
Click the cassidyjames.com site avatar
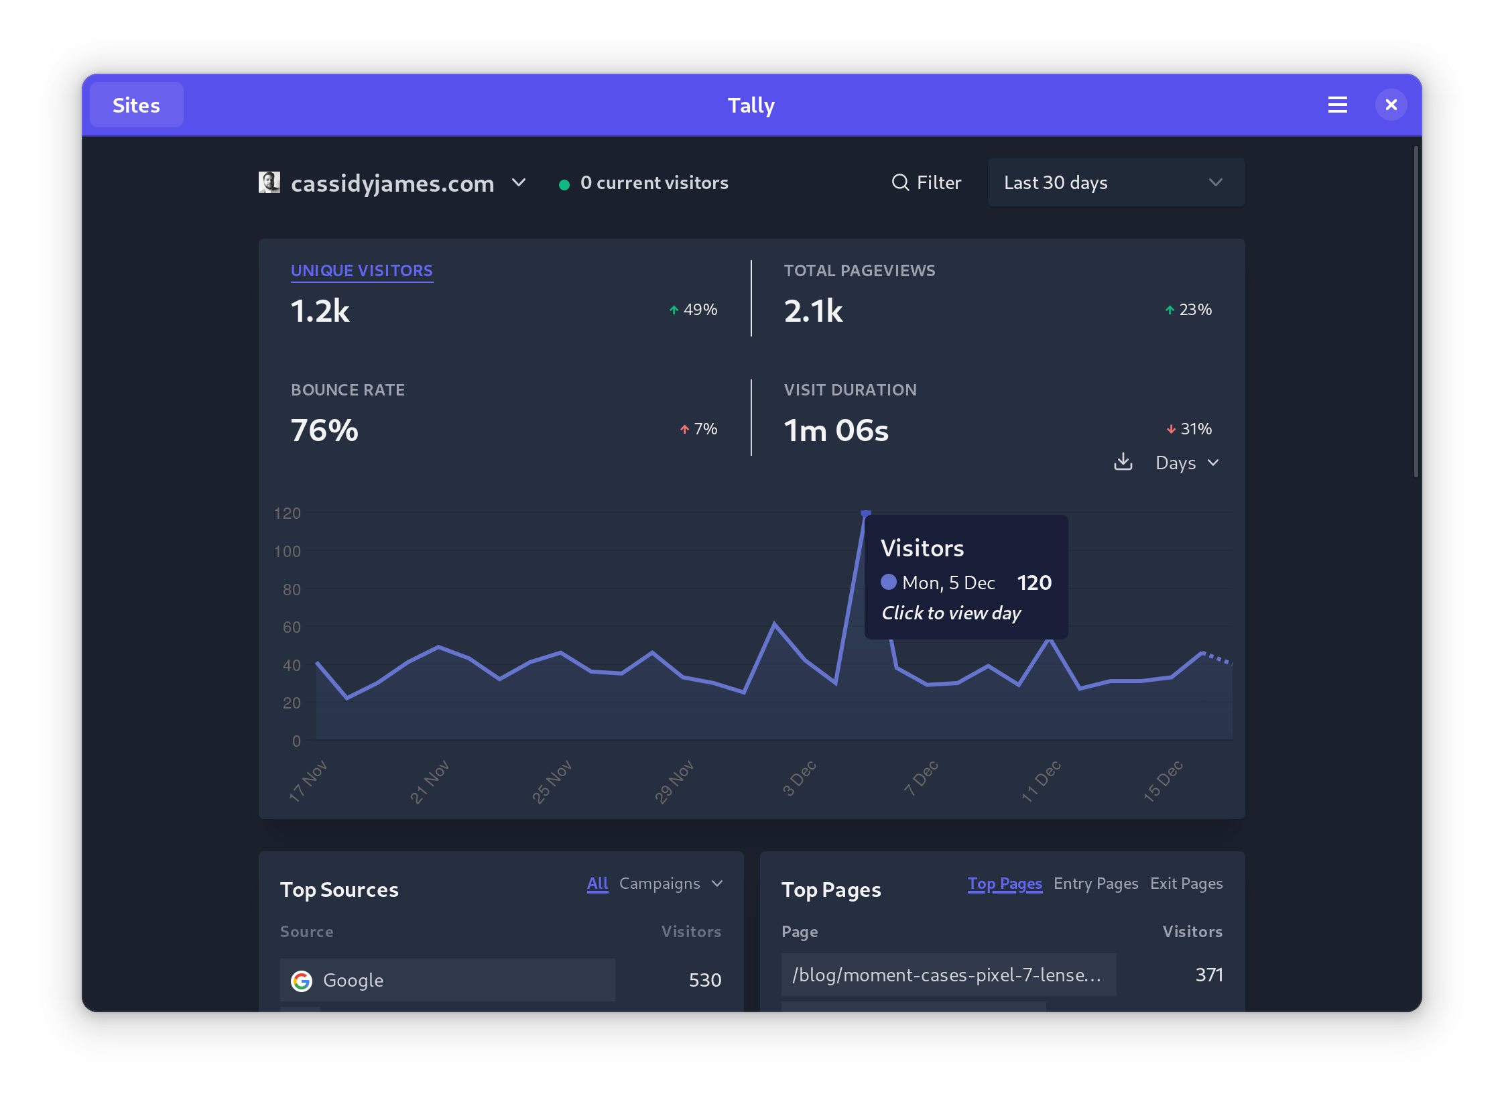[x=269, y=182]
